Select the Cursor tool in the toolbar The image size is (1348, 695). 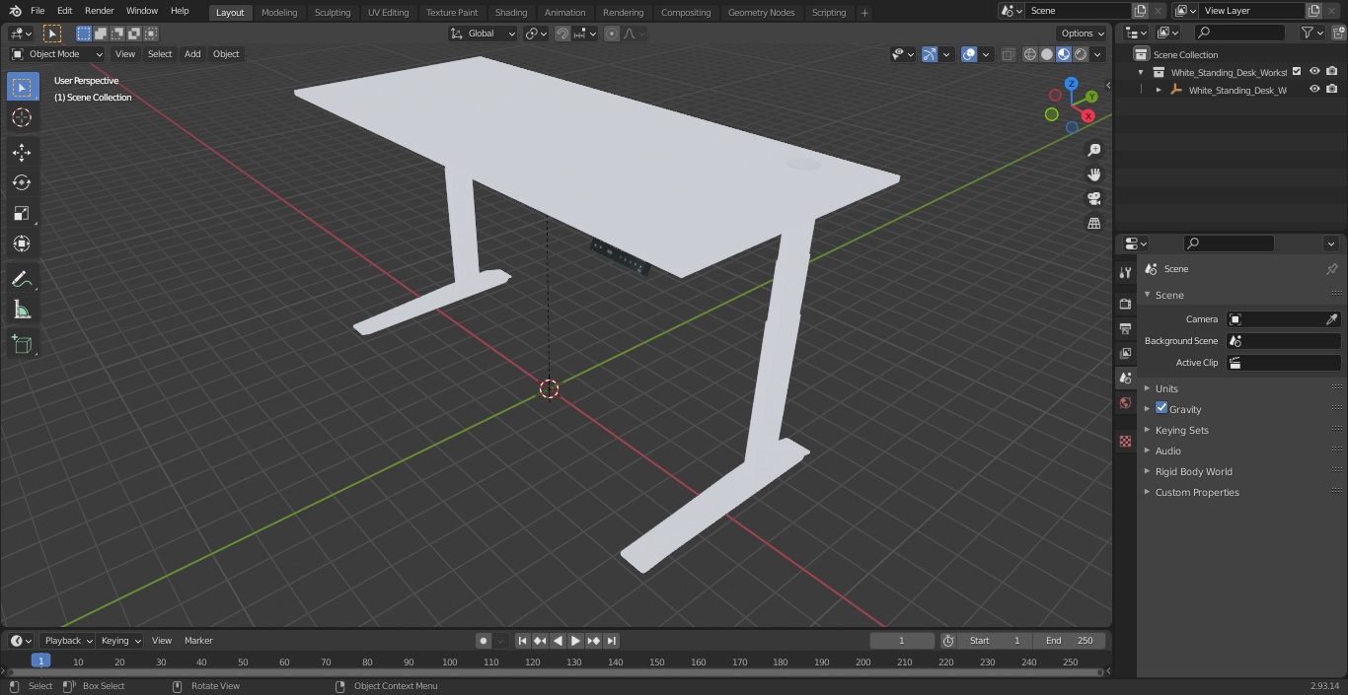point(22,117)
